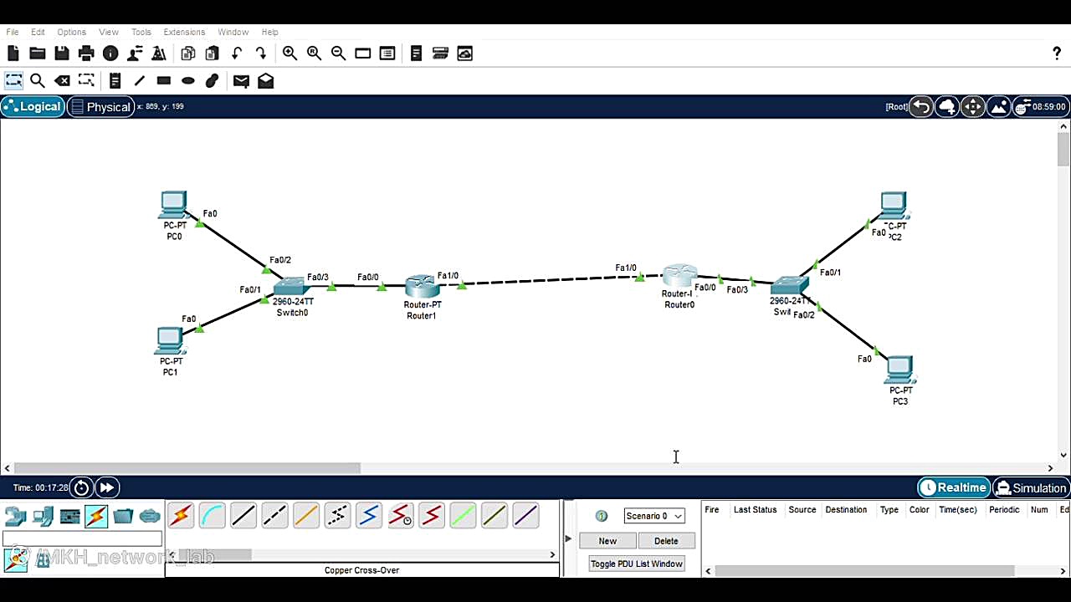The image size is (1071, 602).
Task: Save the network with the floppy icon
Action: pyautogui.click(x=62, y=54)
